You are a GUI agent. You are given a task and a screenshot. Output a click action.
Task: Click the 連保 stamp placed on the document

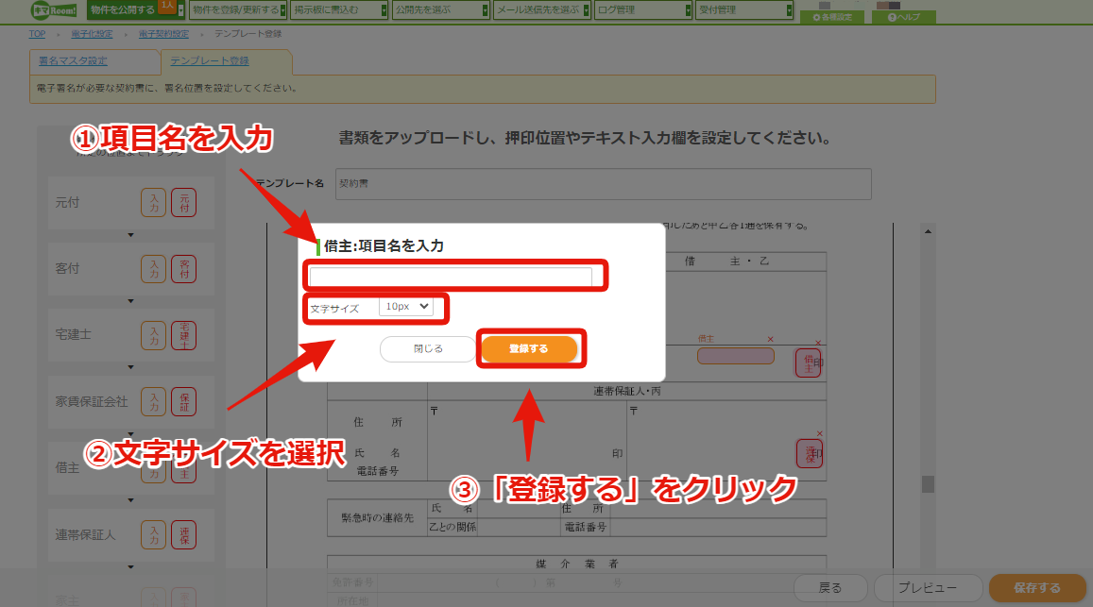(810, 454)
